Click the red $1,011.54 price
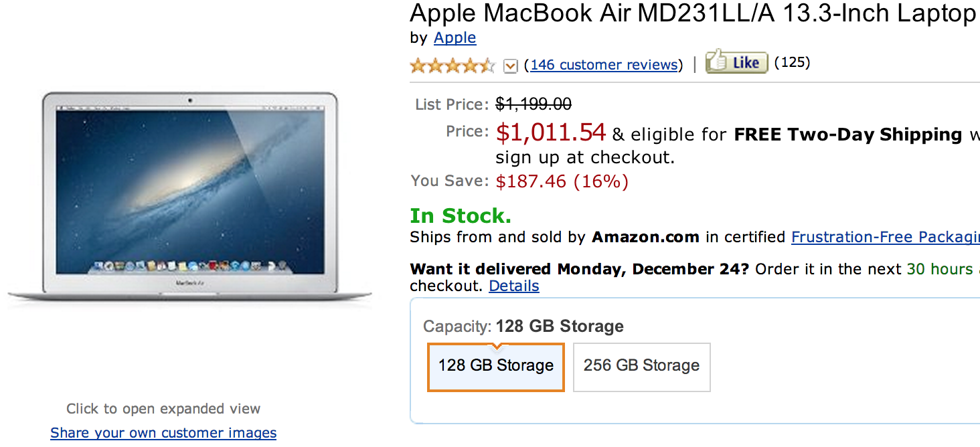The height and width of the screenshot is (447, 980). point(550,132)
